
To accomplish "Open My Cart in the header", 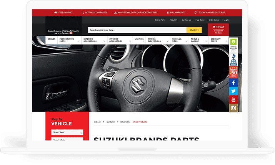I will point(218,29).
